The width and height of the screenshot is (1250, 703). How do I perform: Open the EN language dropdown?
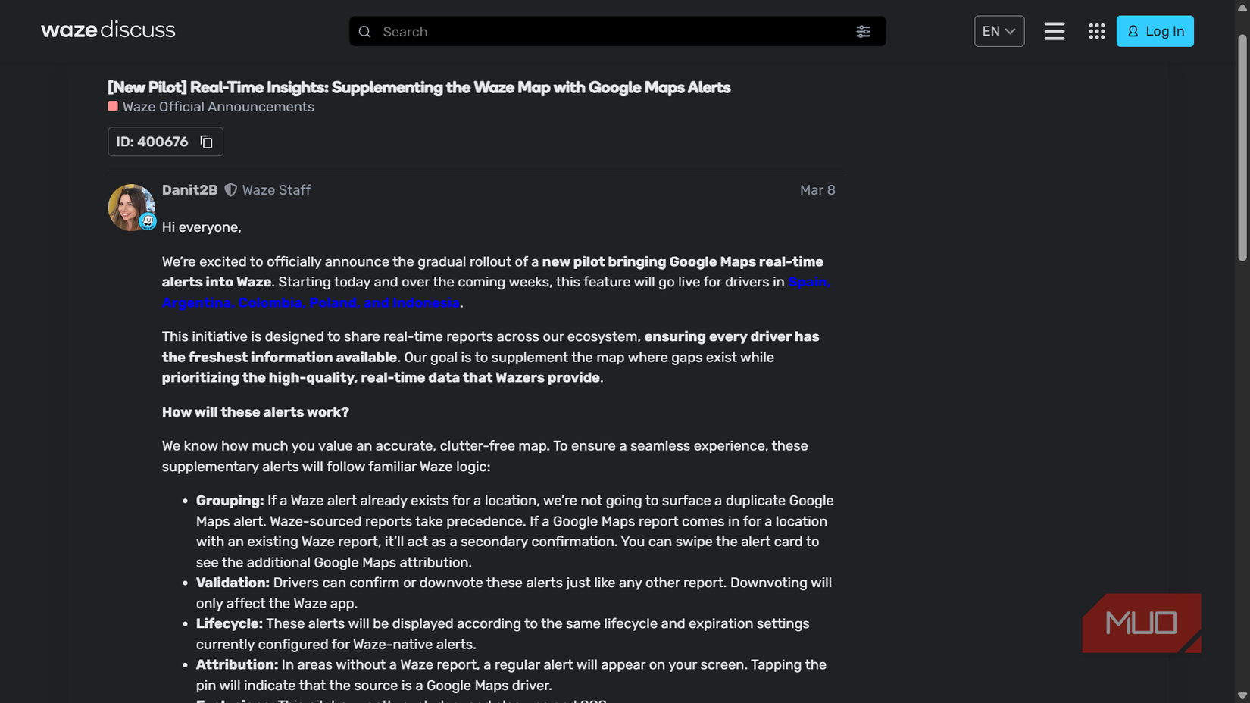998,31
